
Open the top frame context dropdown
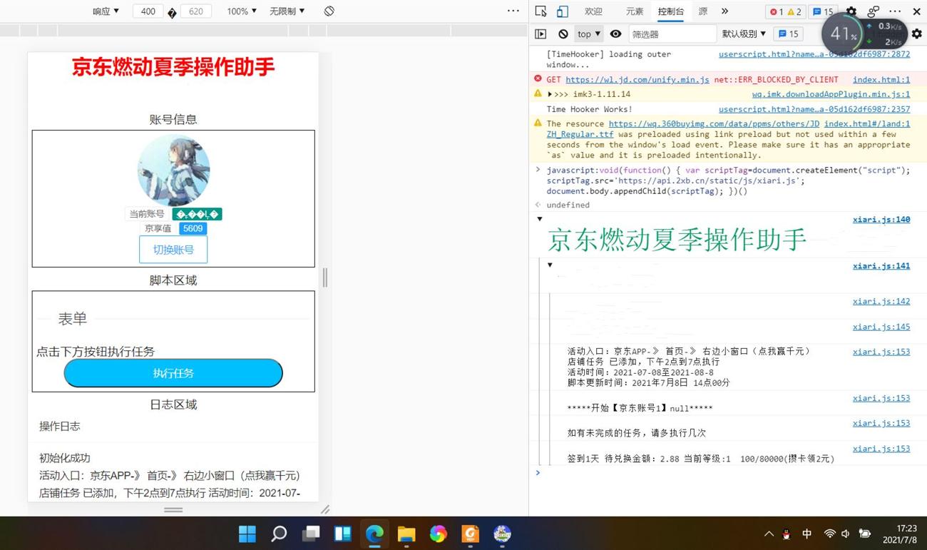[587, 34]
